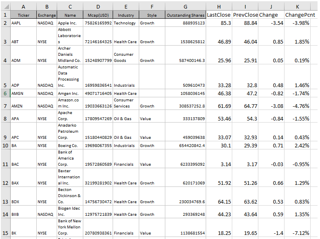
Task: Select the column G header
Action: (186, 7)
